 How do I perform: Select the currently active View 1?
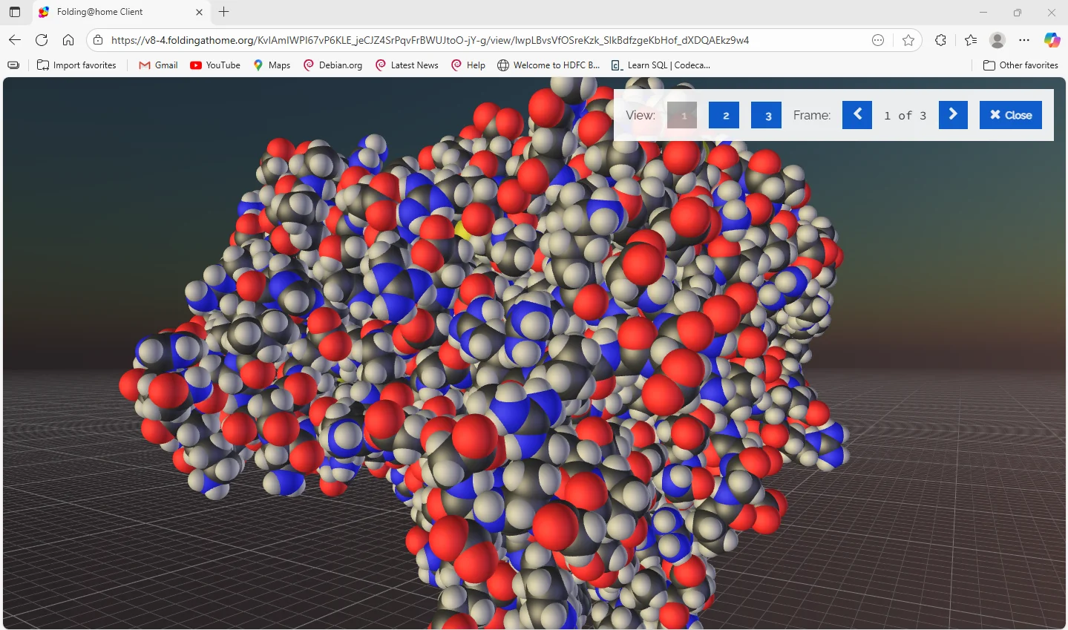coord(681,115)
